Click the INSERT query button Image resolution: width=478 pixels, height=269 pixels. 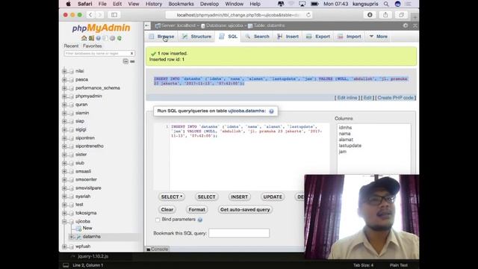pyautogui.click(x=239, y=197)
